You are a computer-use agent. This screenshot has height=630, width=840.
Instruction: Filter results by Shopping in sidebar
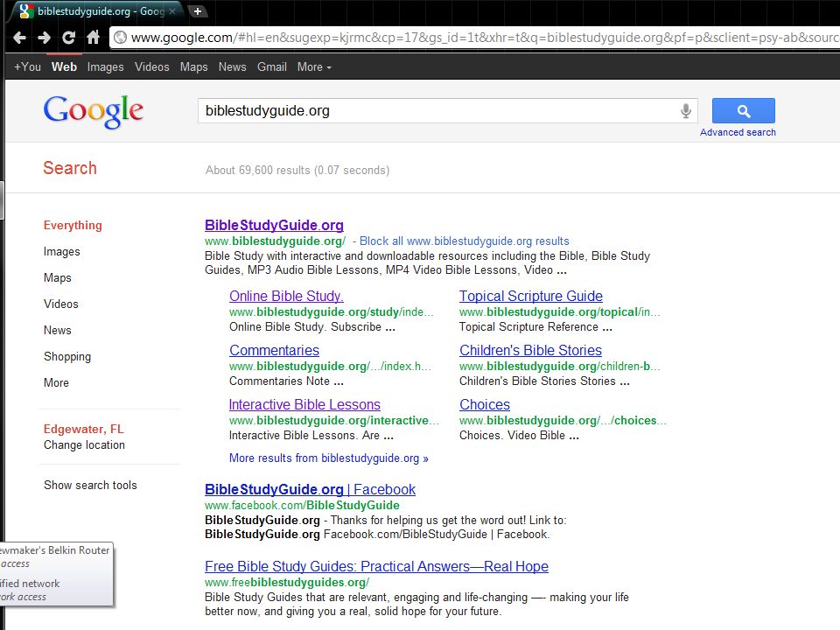[x=67, y=357]
